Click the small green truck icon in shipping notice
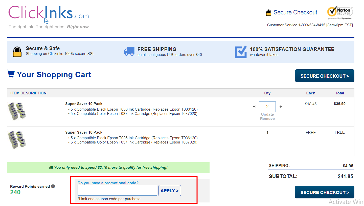Screen dimensions: 364x206 [x=51, y=168]
